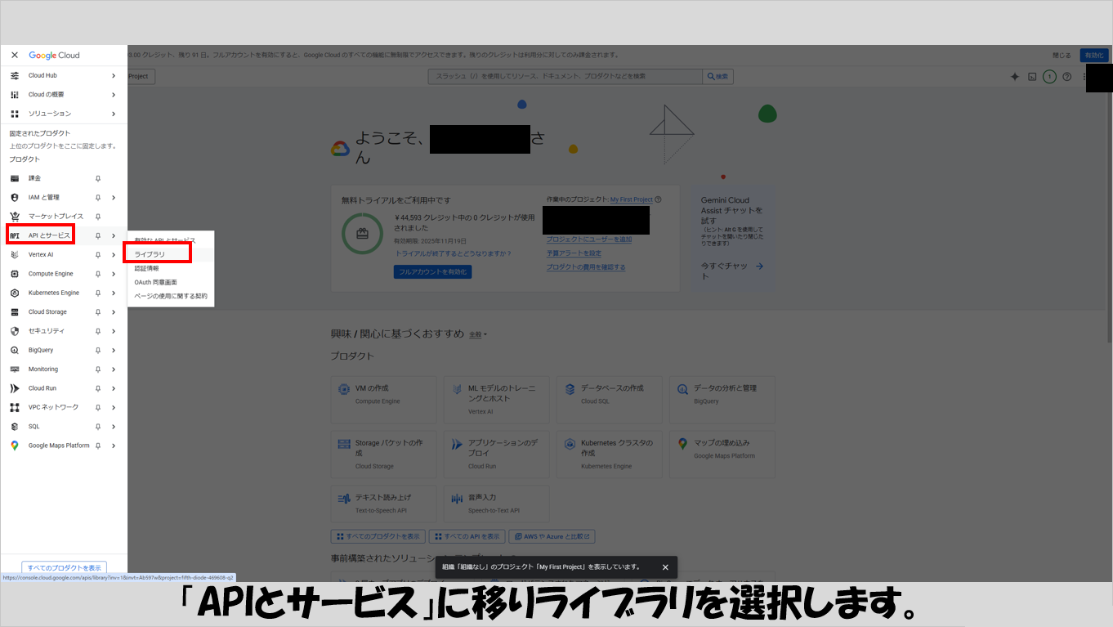1113x627 pixels.
Task: Expand the IAM と管理 submenu arrow
Action: pos(114,197)
